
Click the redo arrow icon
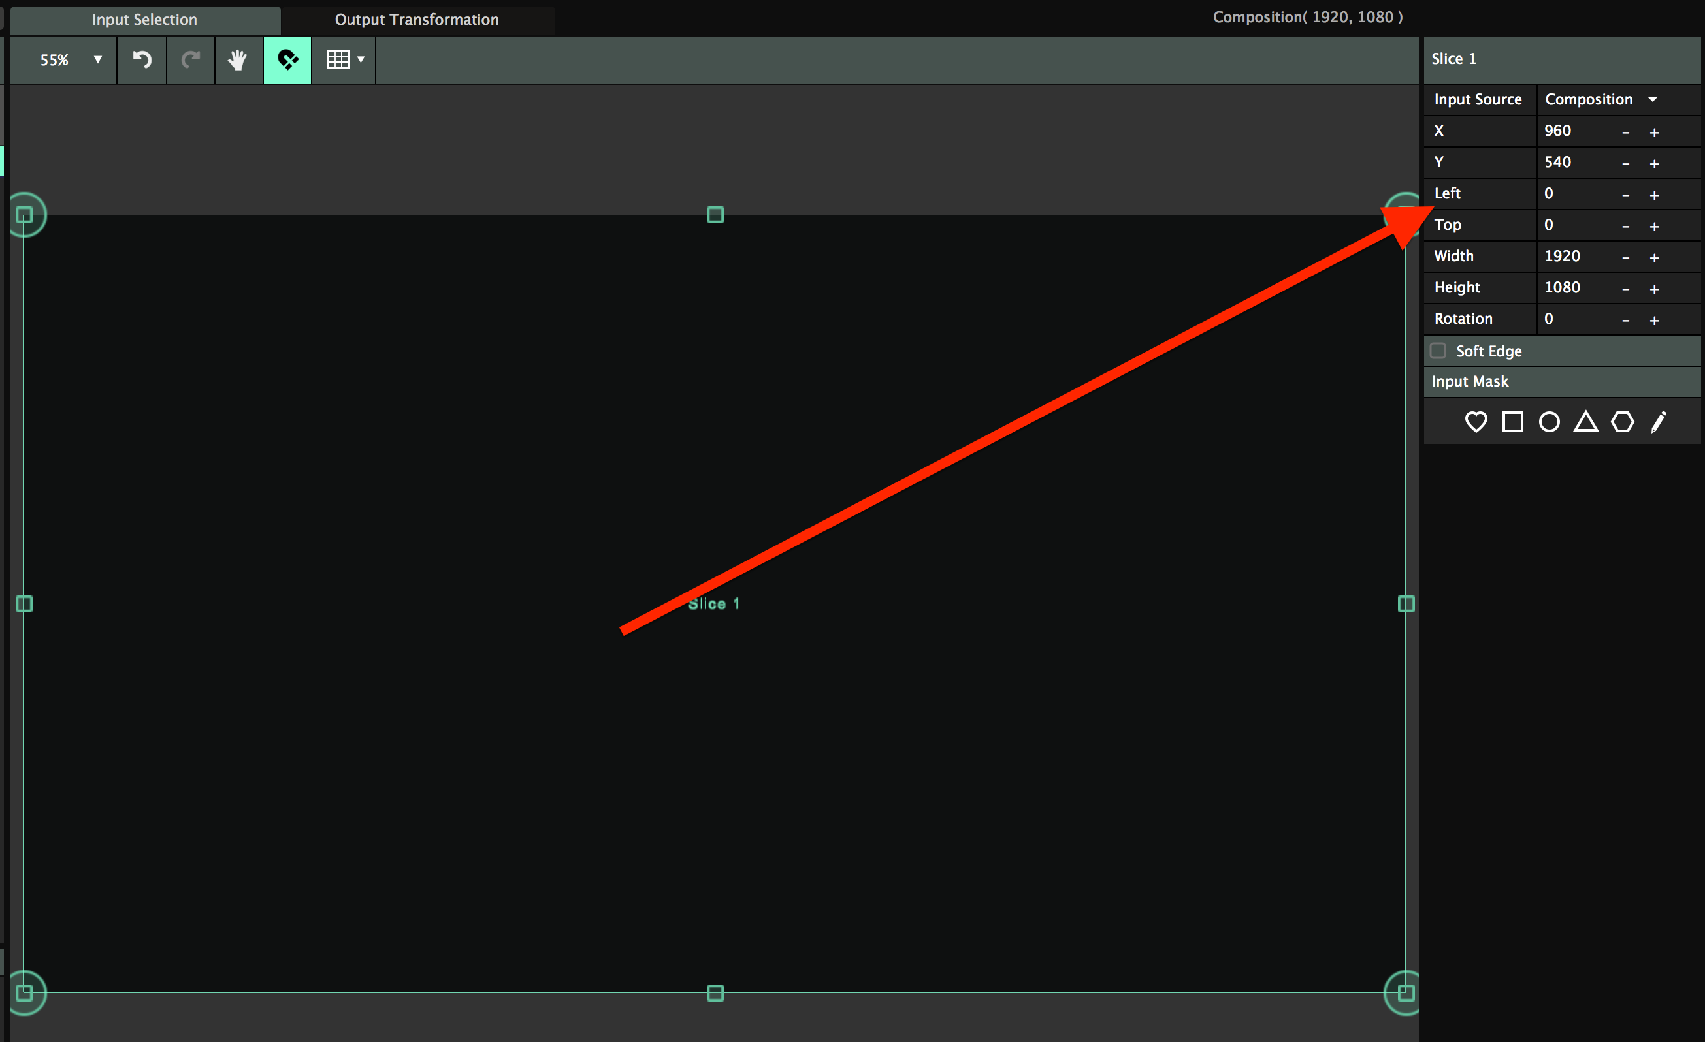190,60
